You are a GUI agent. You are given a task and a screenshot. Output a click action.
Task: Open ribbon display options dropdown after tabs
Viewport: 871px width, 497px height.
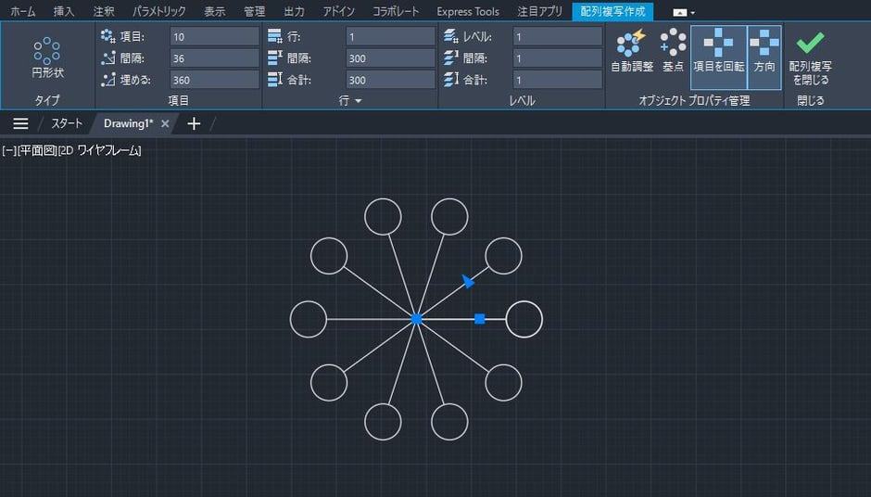(x=683, y=12)
